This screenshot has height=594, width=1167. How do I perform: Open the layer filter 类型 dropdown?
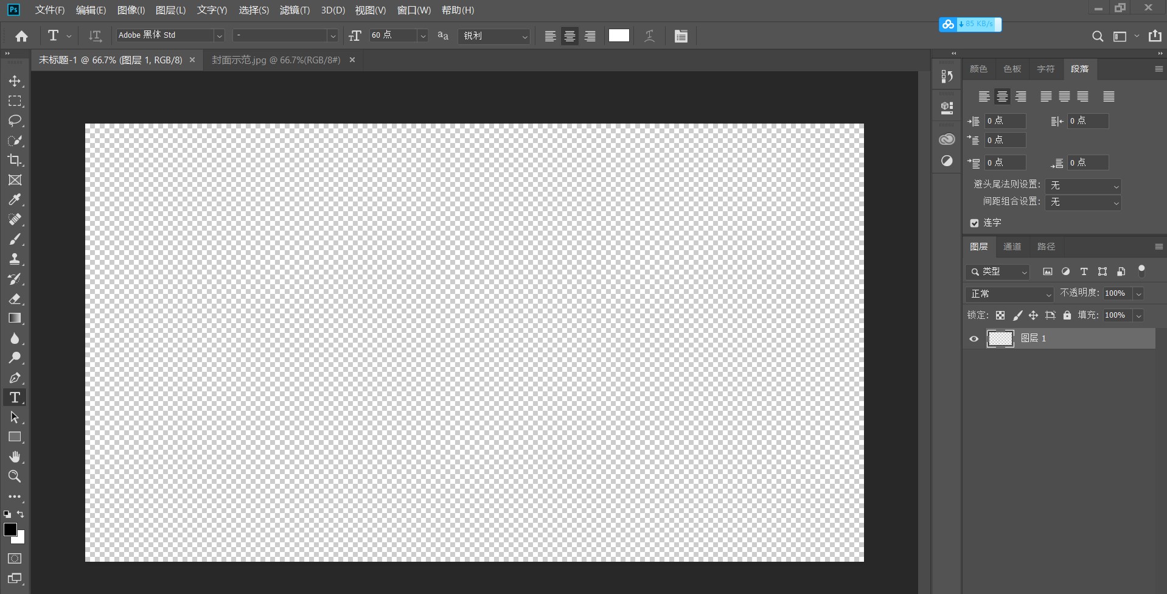[997, 271]
